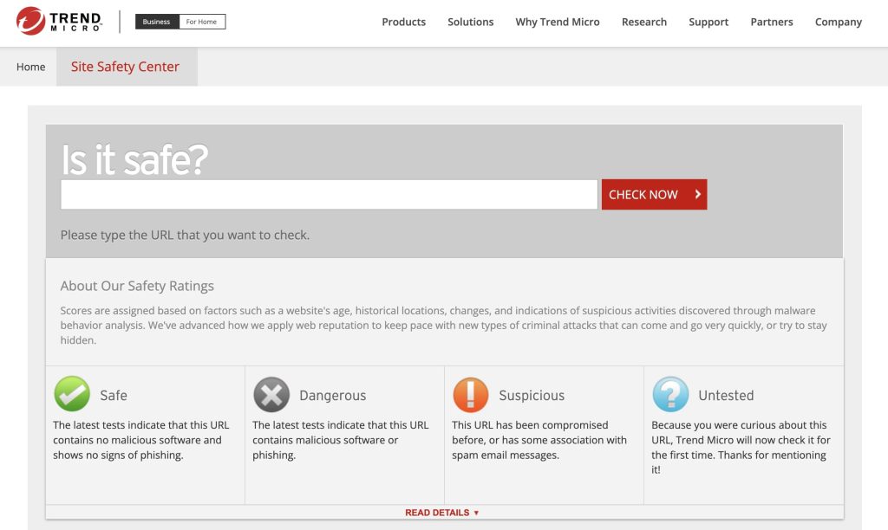This screenshot has width=888, height=530.
Task: Click the 'Dangerous' rating label
Action: (x=332, y=396)
